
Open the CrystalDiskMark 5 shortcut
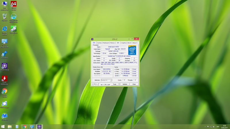[x=14, y=30]
